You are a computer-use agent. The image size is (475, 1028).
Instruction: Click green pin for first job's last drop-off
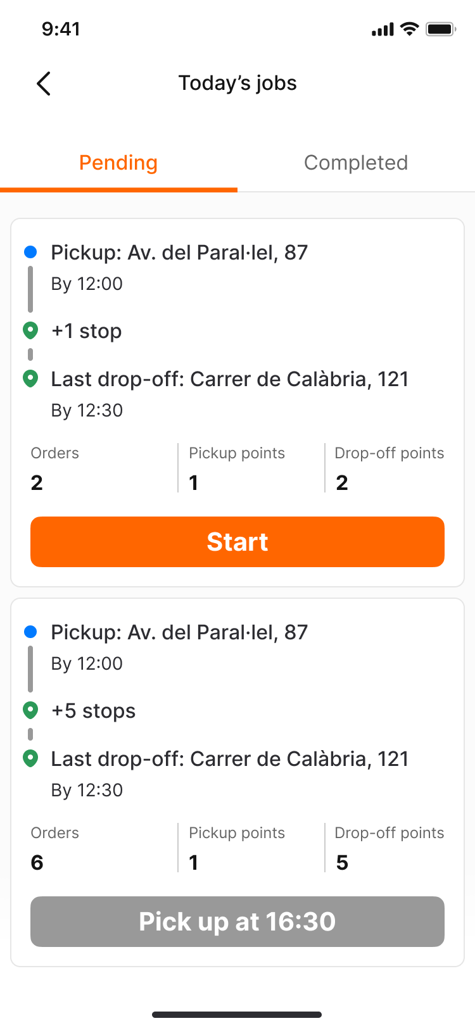click(x=30, y=379)
